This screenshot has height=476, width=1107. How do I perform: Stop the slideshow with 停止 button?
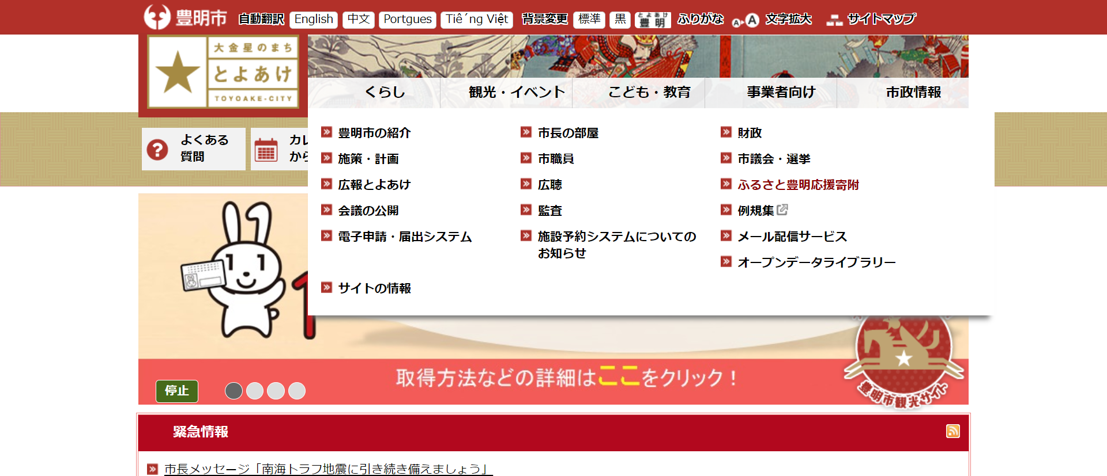(177, 391)
